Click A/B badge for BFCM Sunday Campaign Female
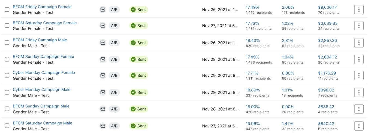 (114, 59)
